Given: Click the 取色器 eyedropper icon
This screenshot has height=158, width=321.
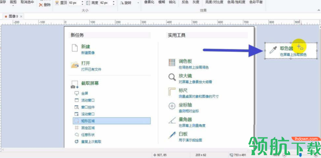Looking at the screenshot, I should click(273, 50).
